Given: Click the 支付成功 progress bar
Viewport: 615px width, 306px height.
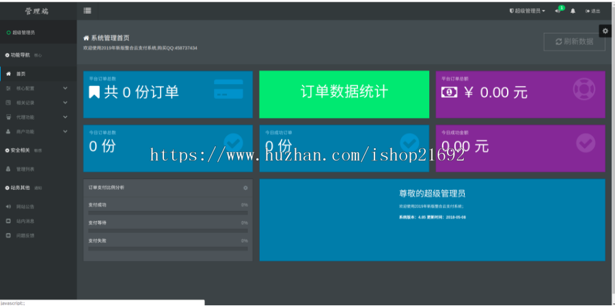Looking at the screenshot, I should [x=168, y=212].
